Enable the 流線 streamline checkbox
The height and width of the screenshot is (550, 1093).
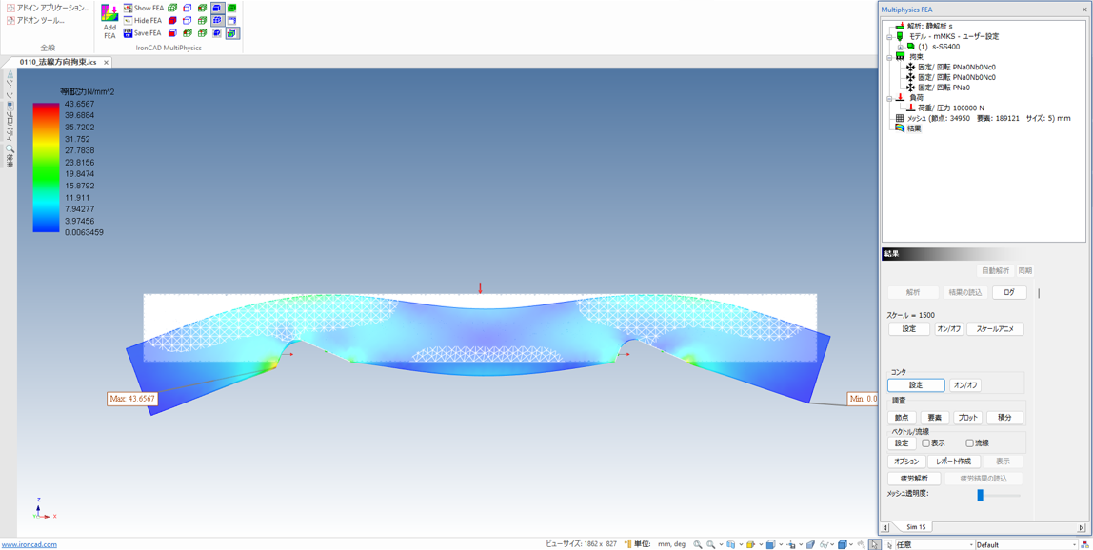pyautogui.click(x=969, y=443)
